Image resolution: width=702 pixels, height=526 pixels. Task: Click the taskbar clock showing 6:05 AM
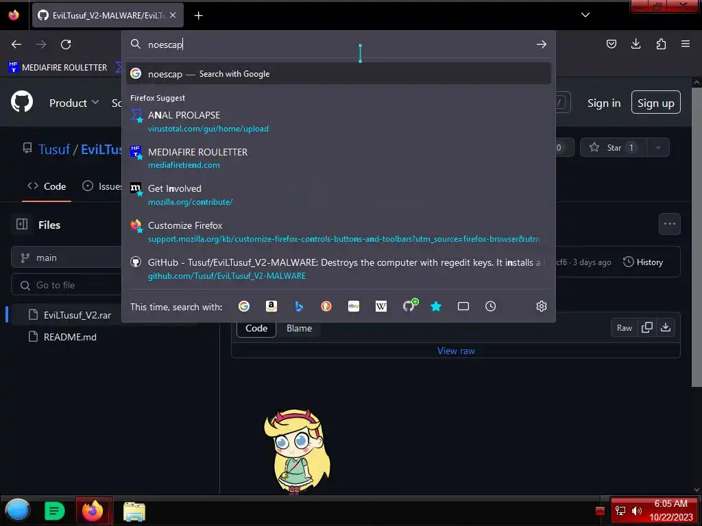point(670,510)
